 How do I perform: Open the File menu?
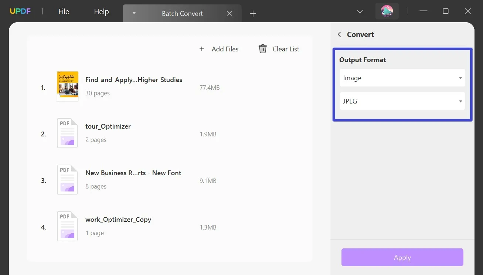click(63, 11)
